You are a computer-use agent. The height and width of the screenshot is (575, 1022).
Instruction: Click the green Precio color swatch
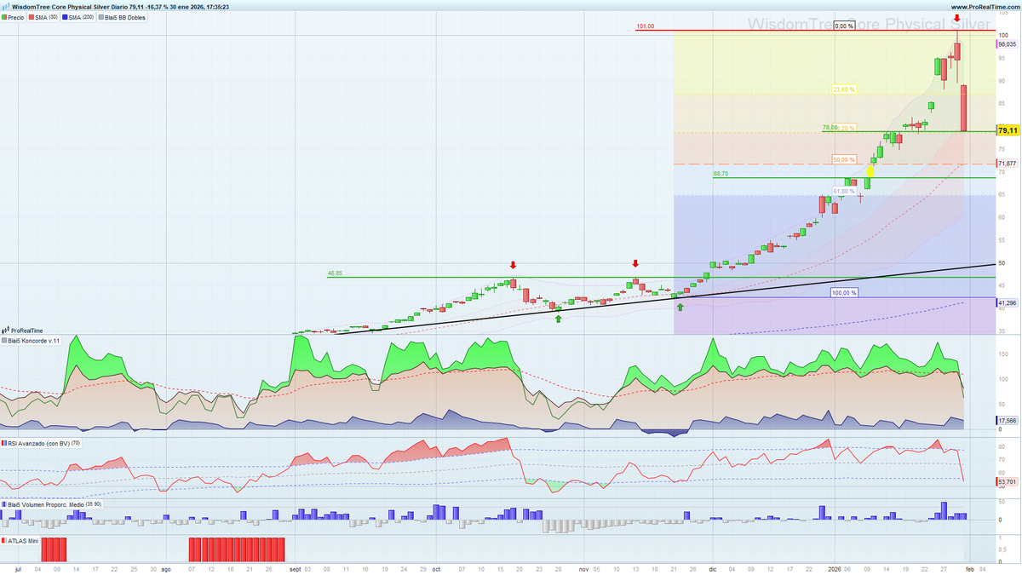click(5, 17)
